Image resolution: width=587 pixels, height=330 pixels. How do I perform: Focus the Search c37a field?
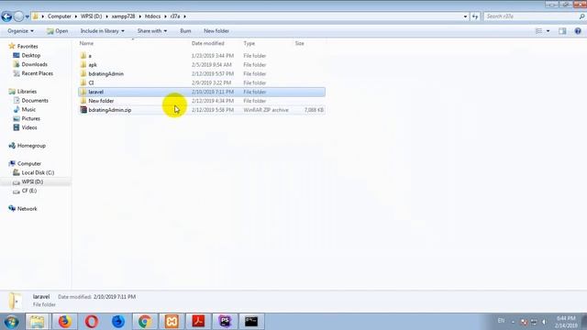click(531, 16)
